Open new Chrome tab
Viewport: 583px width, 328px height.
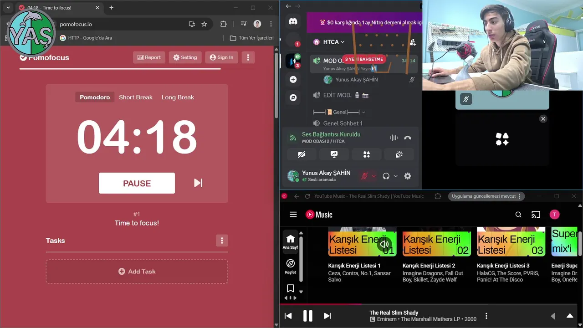click(111, 8)
